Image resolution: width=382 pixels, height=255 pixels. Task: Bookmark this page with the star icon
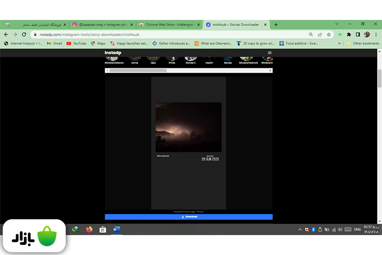tap(329, 35)
